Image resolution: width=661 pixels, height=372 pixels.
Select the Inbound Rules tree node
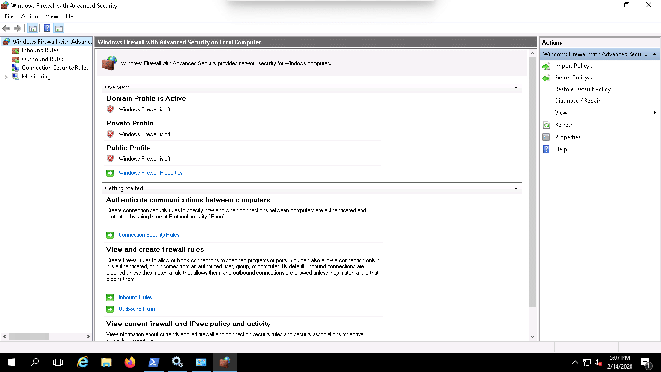click(40, 50)
